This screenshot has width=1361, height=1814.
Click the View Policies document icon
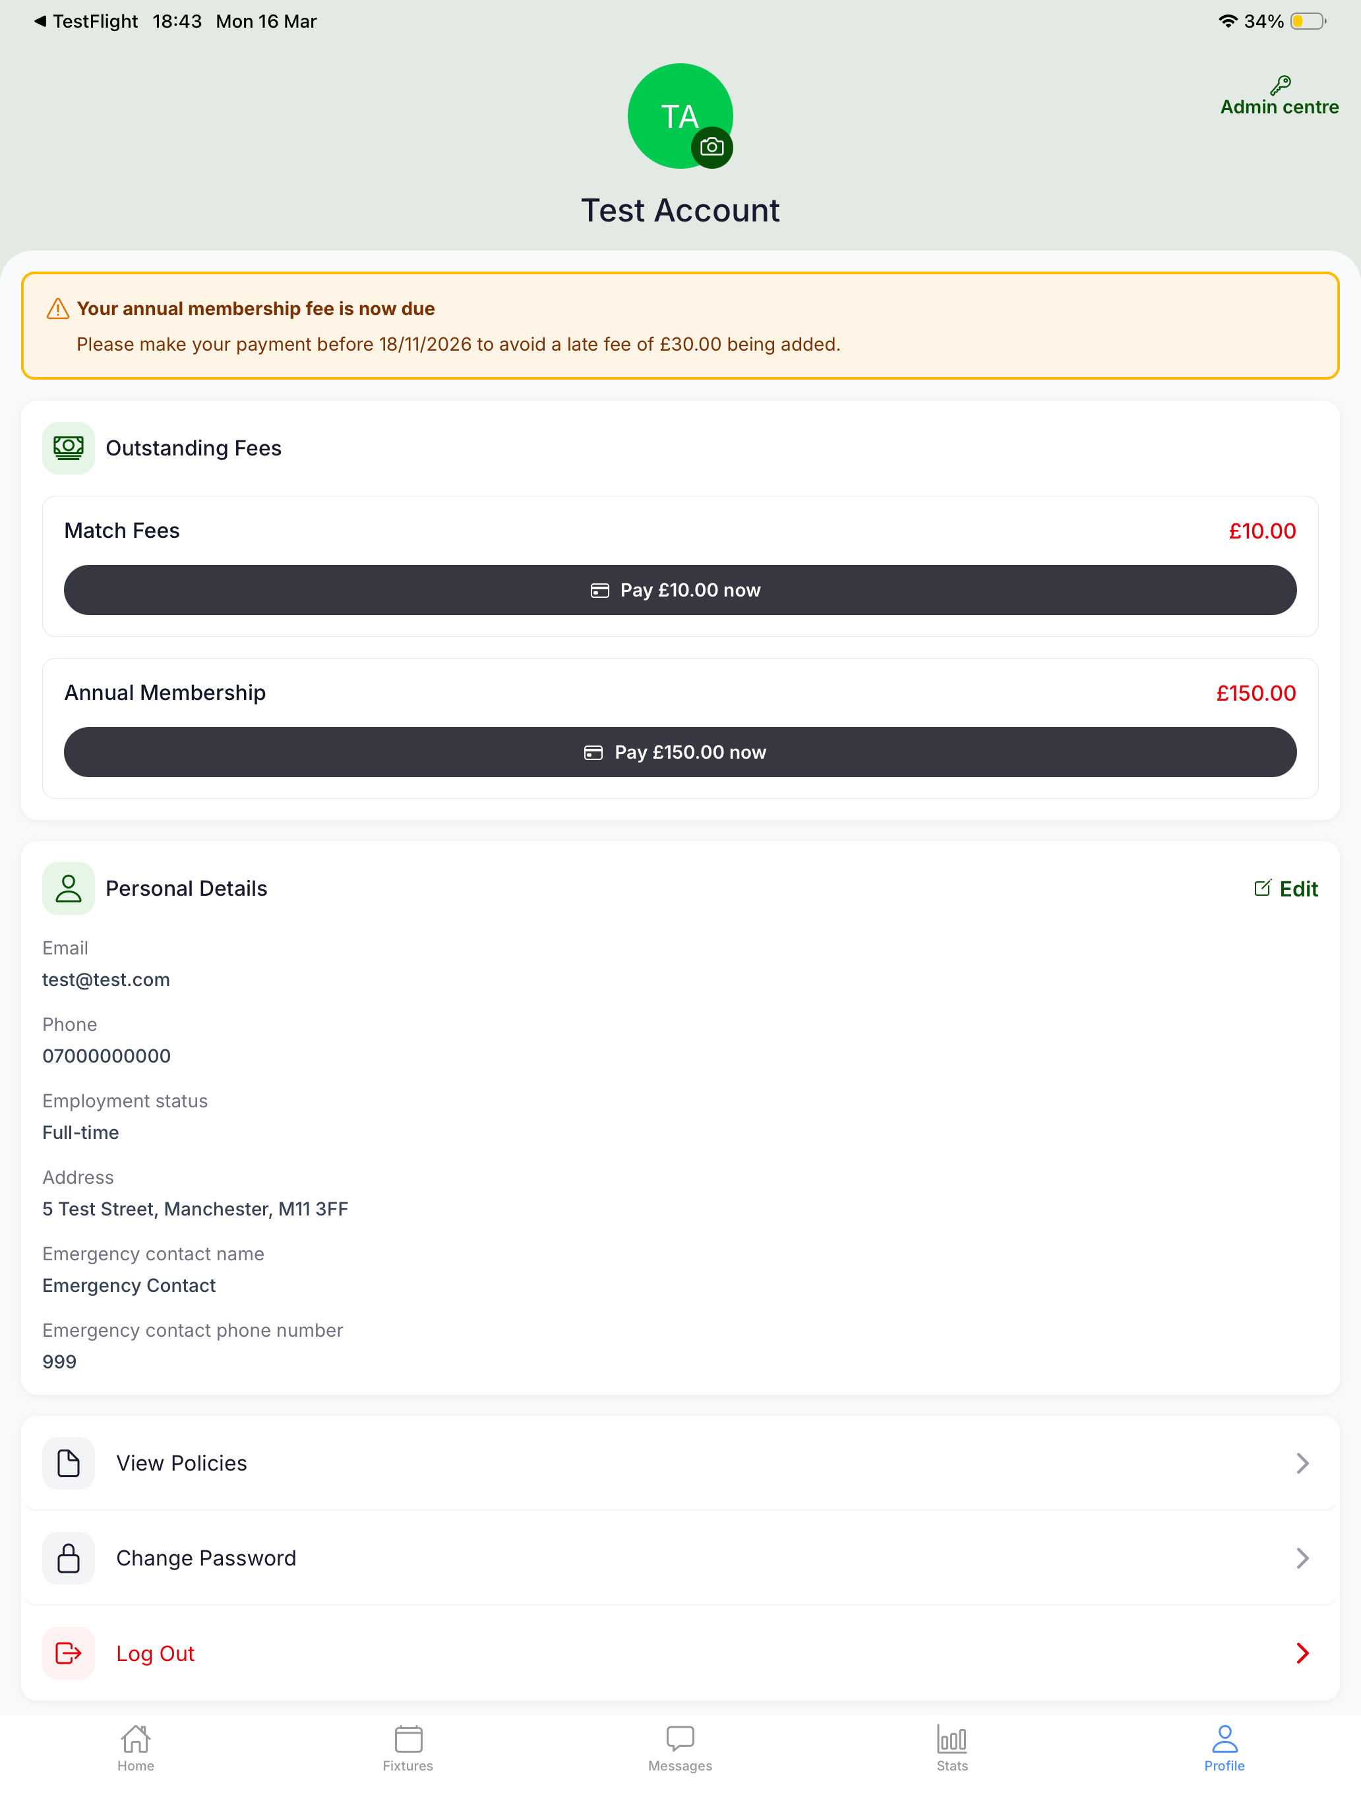point(68,1463)
